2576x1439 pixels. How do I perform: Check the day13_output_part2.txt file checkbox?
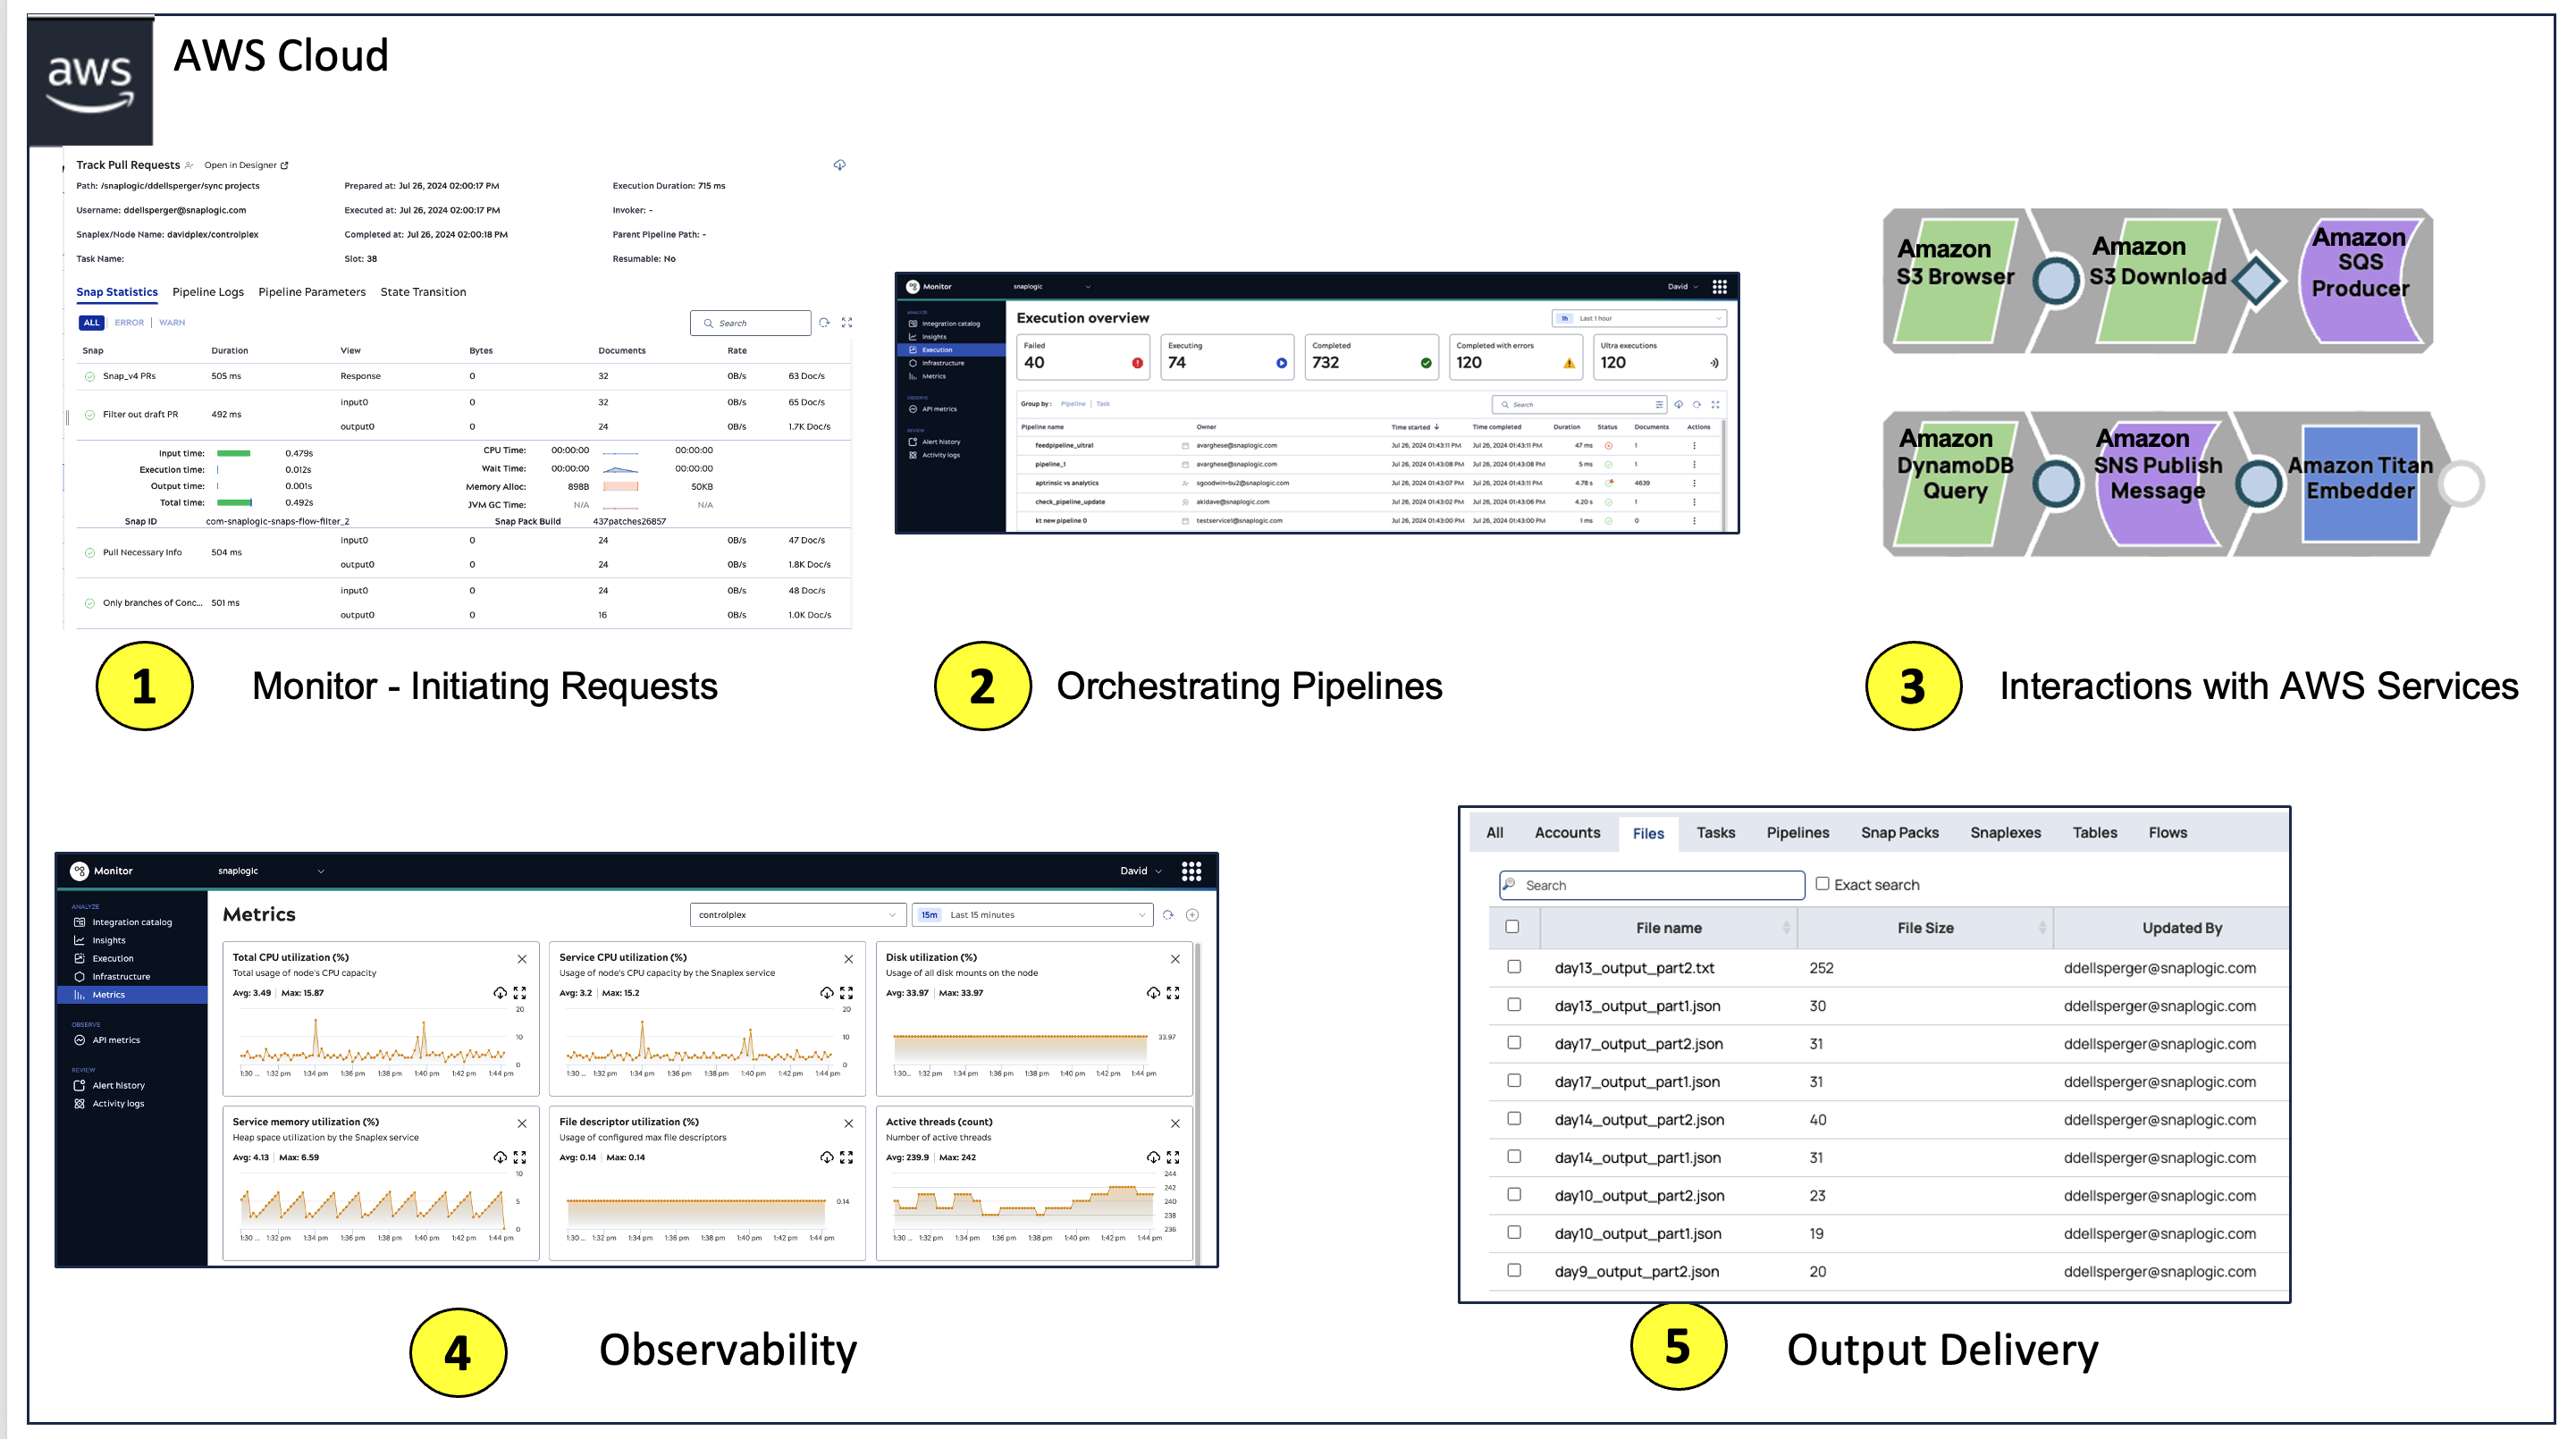coord(1514,967)
